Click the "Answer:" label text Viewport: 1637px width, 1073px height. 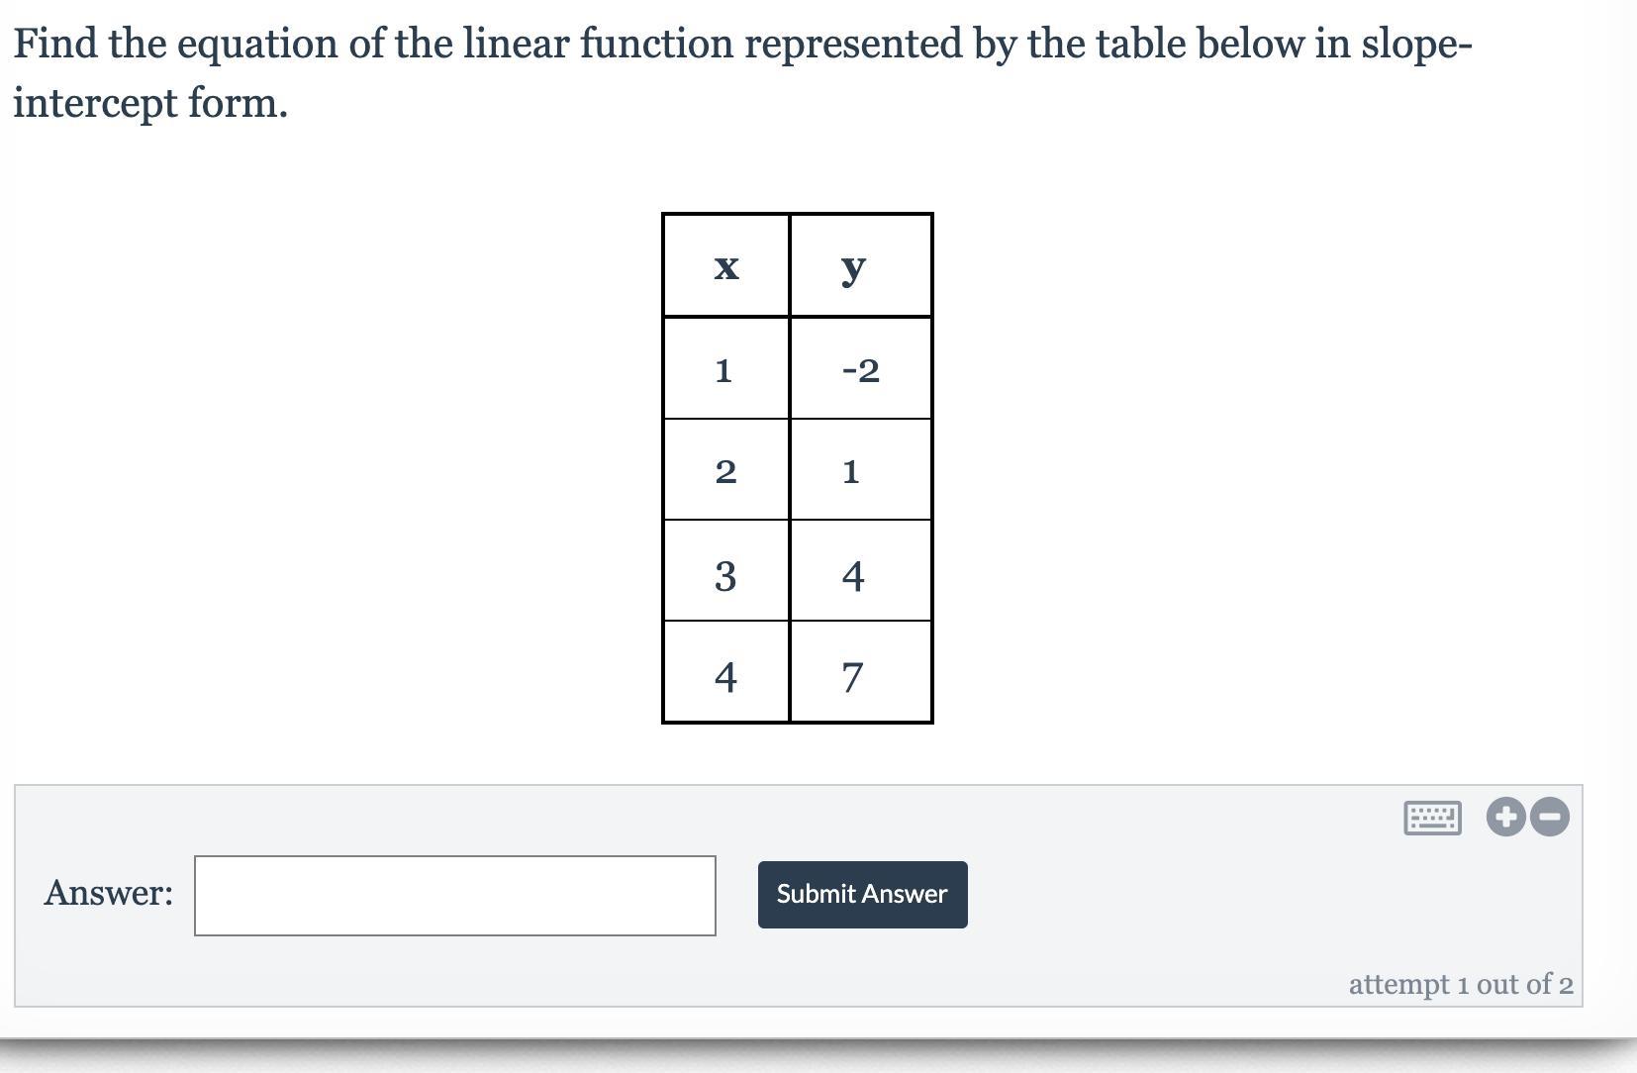(108, 893)
